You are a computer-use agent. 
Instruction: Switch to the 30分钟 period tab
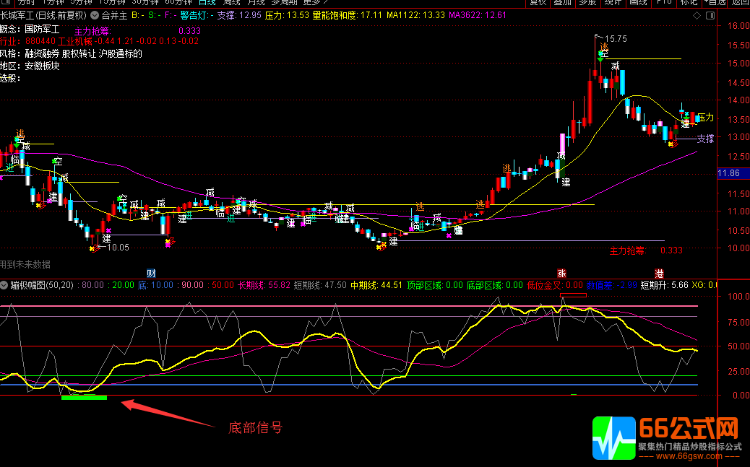145,2
